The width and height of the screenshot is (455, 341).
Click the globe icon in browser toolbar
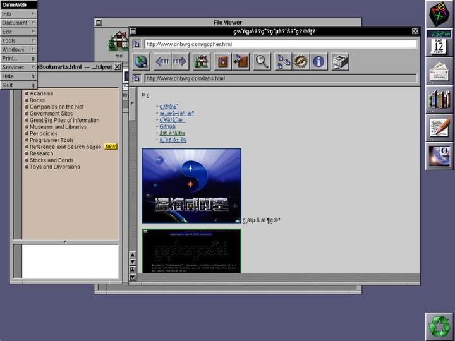point(140,61)
